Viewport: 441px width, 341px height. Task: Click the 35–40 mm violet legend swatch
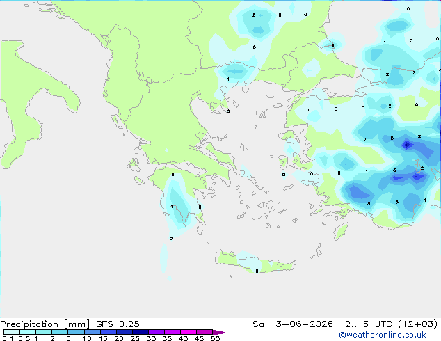click(172, 332)
